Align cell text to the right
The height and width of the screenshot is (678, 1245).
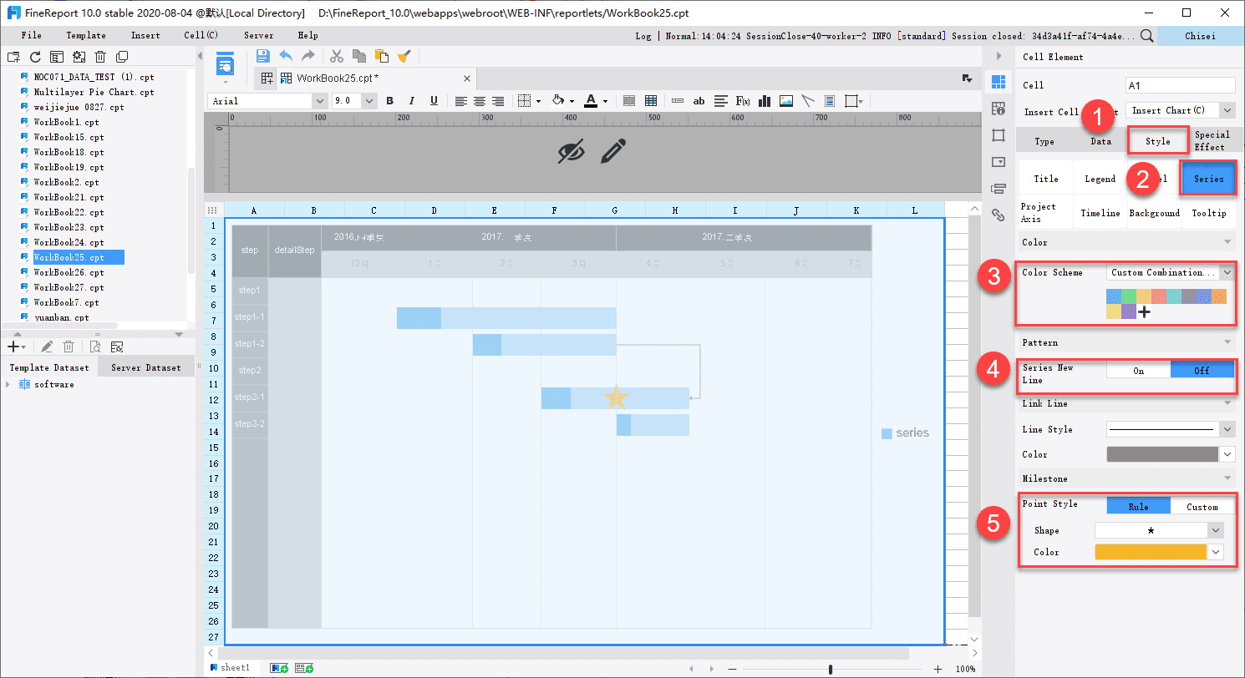(498, 101)
